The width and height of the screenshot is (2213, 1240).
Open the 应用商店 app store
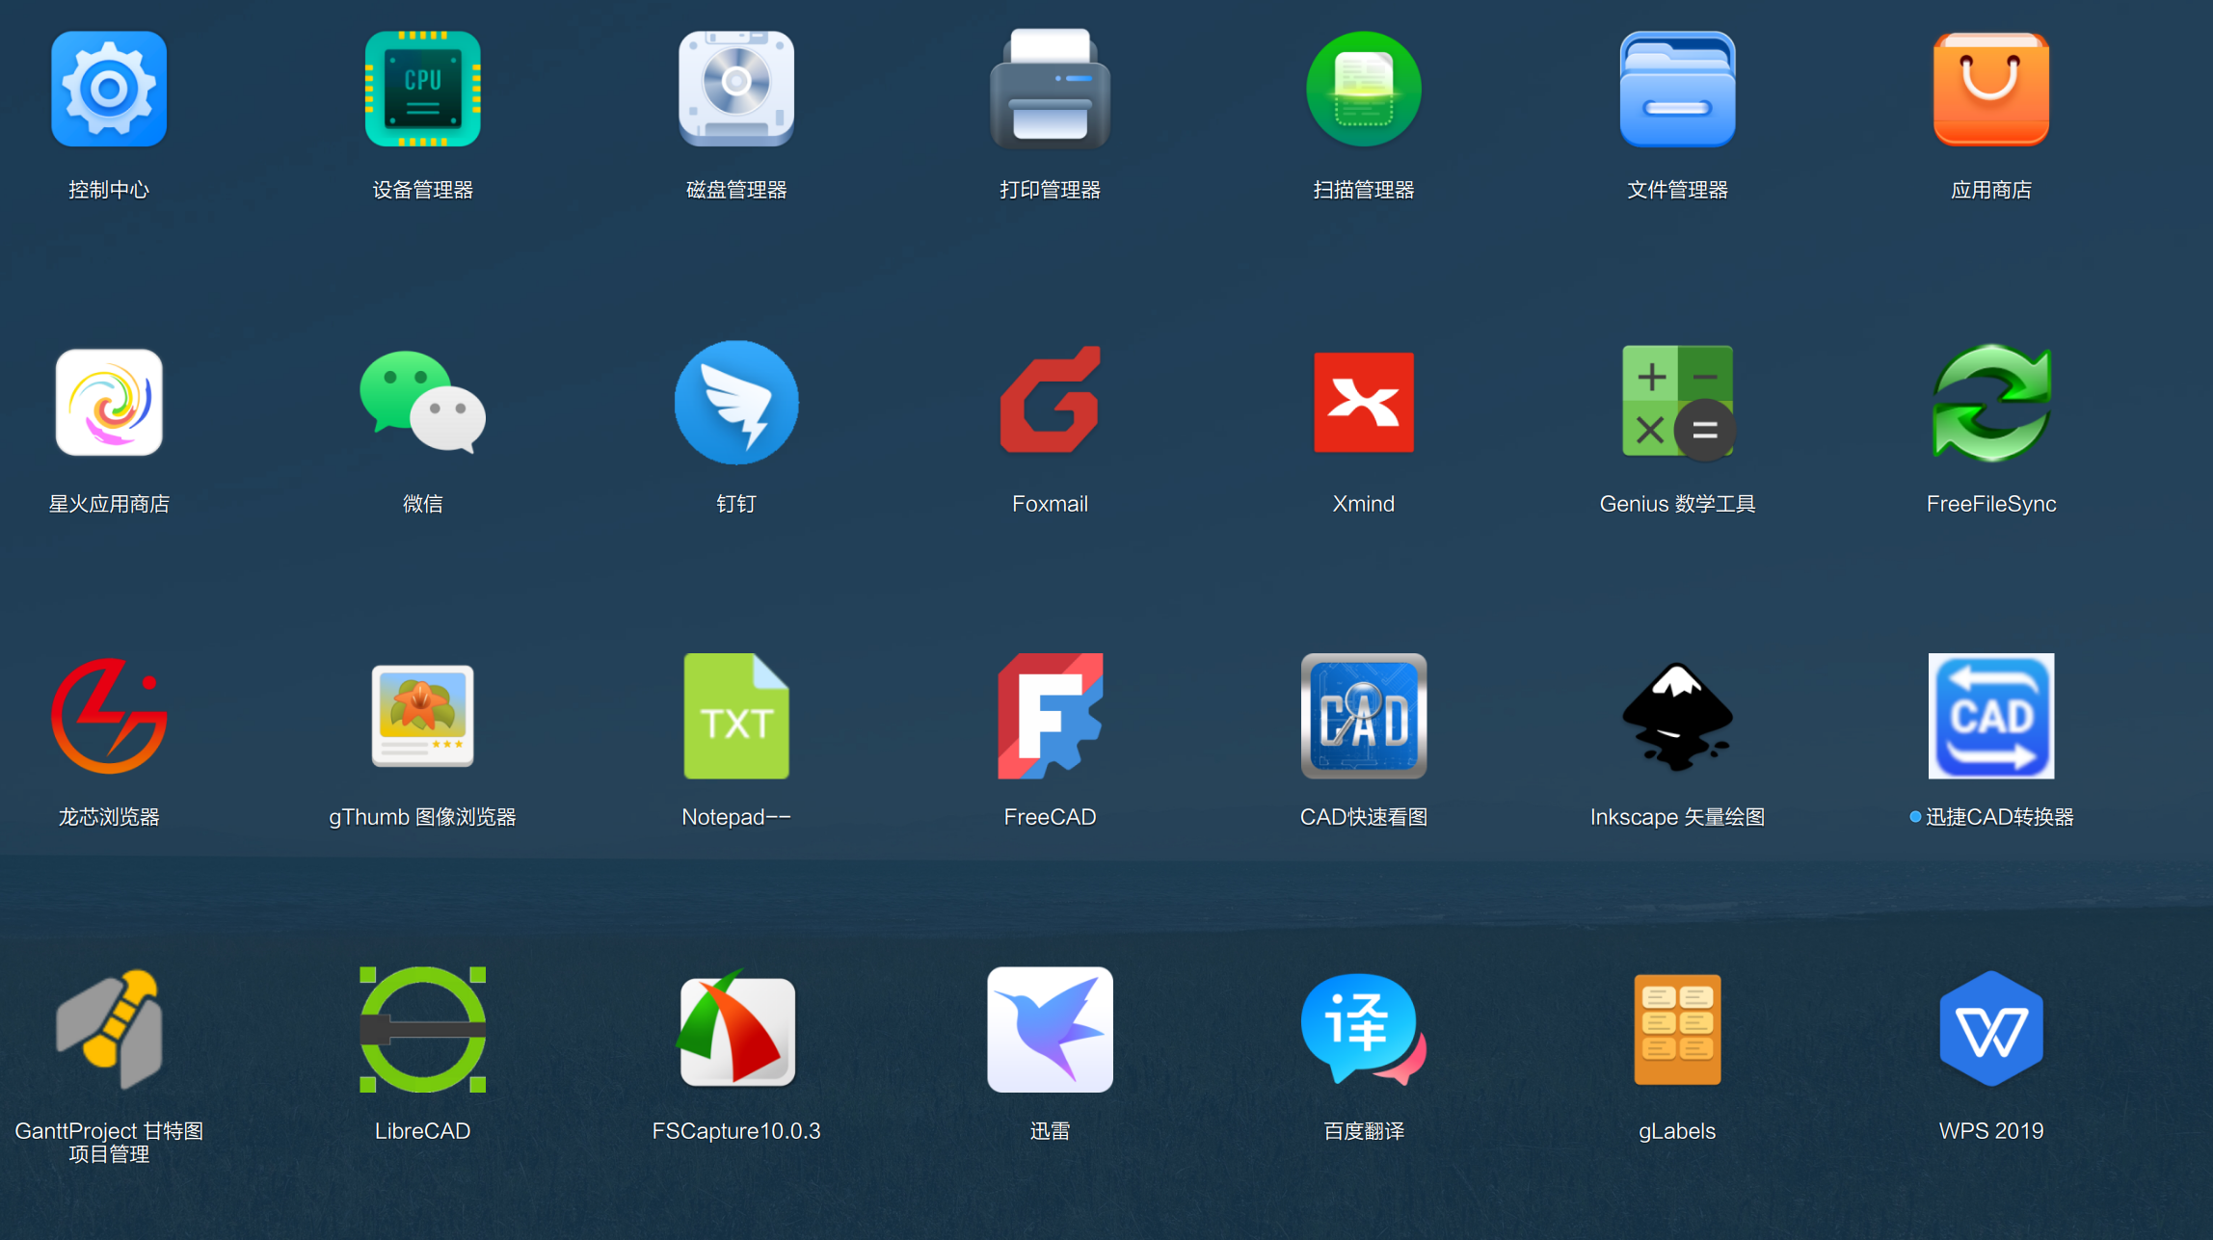coord(1991,89)
